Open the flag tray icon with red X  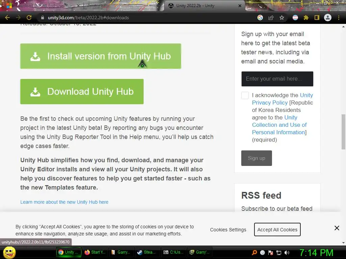(271, 253)
